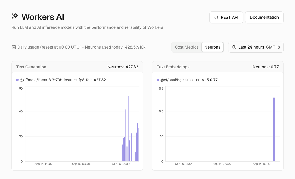Screen dimensions: 295x179
Task: Click the Text Generation card title
Action: pos(31,67)
